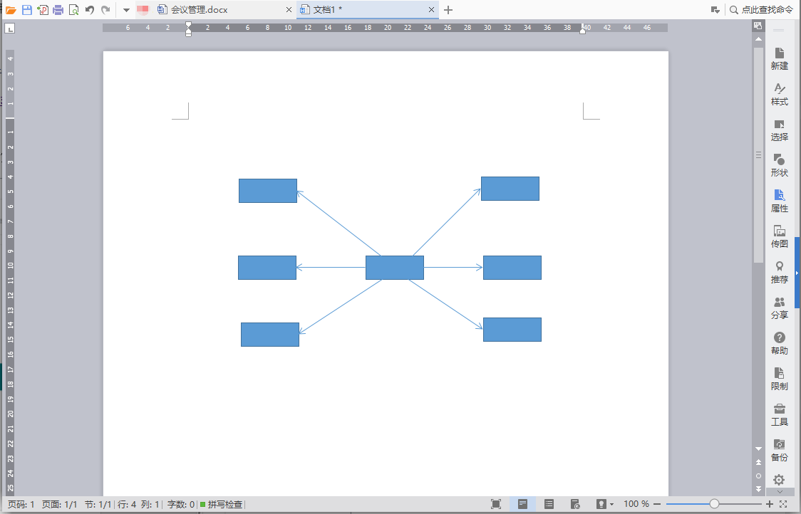The width and height of the screenshot is (801, 514).
Task: Click 字数: 0 word count in status bar
Action: 181,504
